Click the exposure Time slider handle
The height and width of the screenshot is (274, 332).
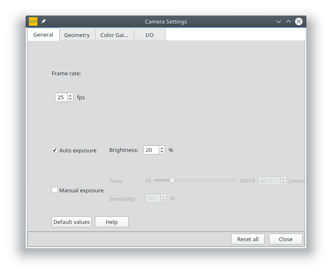tap(172, 180)
